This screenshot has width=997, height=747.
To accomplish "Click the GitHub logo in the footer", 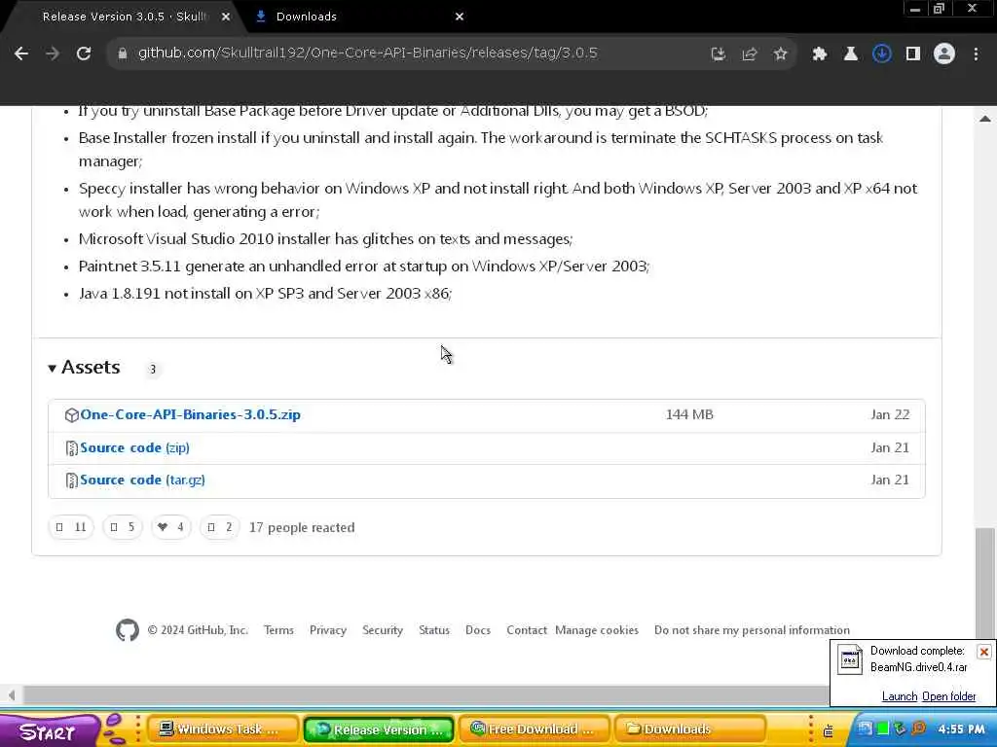I will click(128, 630).
